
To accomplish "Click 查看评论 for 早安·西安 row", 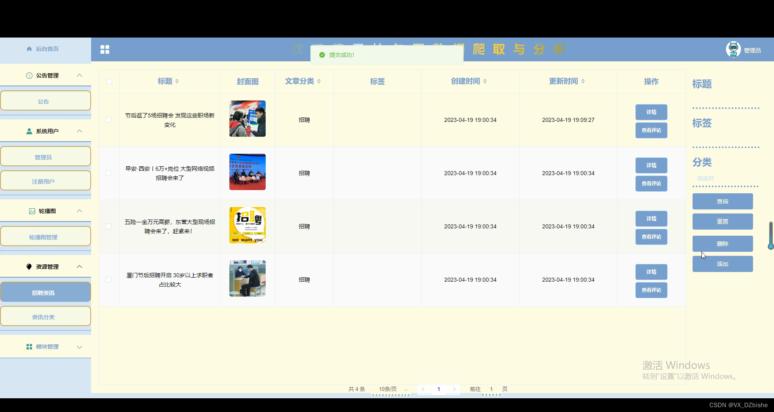I will coord(651,184).
